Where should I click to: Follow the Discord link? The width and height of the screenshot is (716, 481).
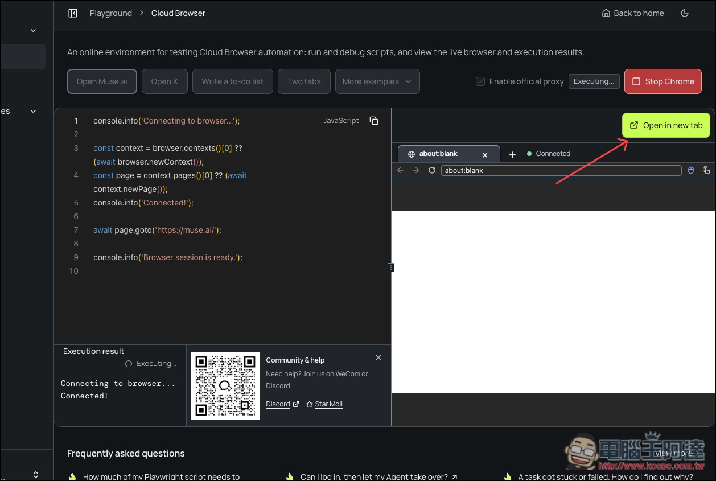tap(282, 404)
